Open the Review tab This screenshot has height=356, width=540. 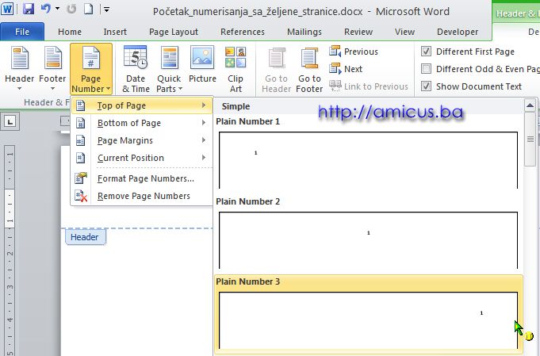coord(358,32)
